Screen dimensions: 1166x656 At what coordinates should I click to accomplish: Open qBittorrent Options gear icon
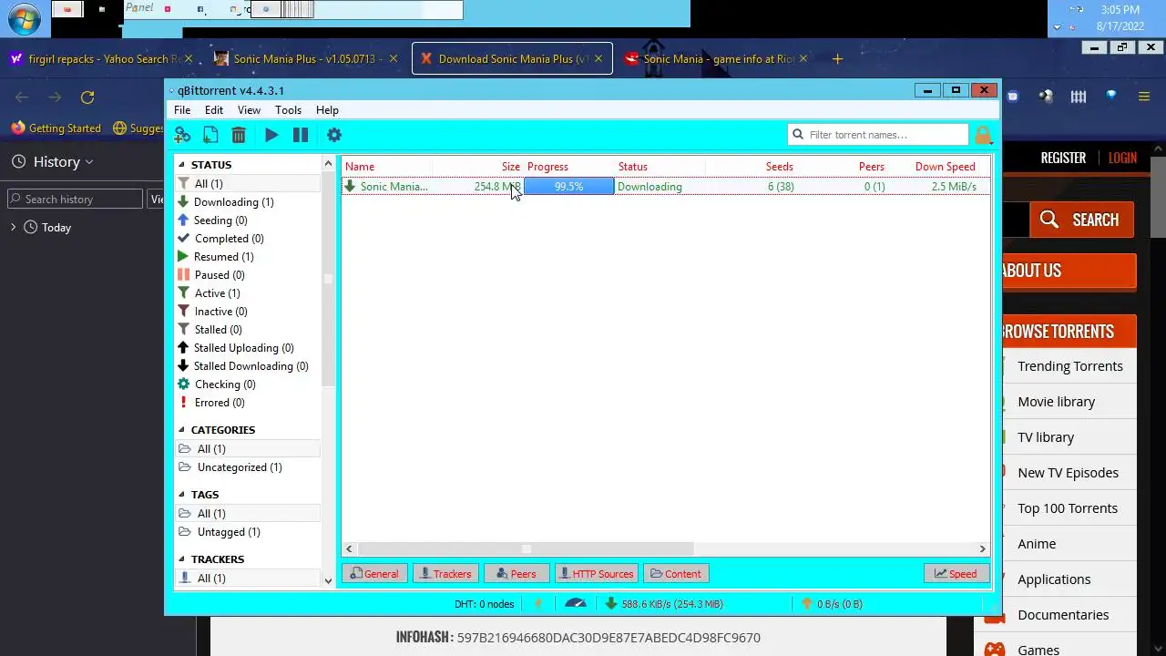tap(334, 135)
